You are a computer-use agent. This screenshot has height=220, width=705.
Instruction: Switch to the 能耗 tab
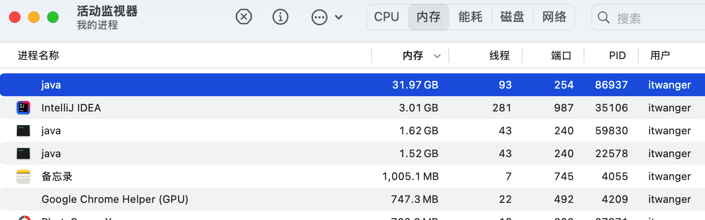(470, 17)
